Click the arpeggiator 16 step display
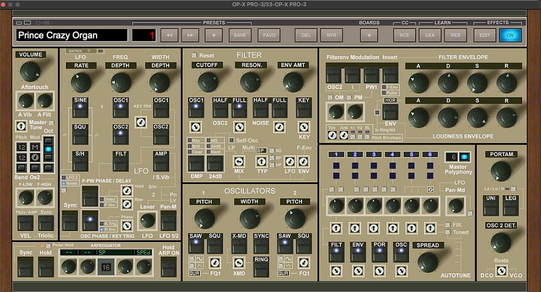This screenshot has height=292, width=541. click(106, 267)
